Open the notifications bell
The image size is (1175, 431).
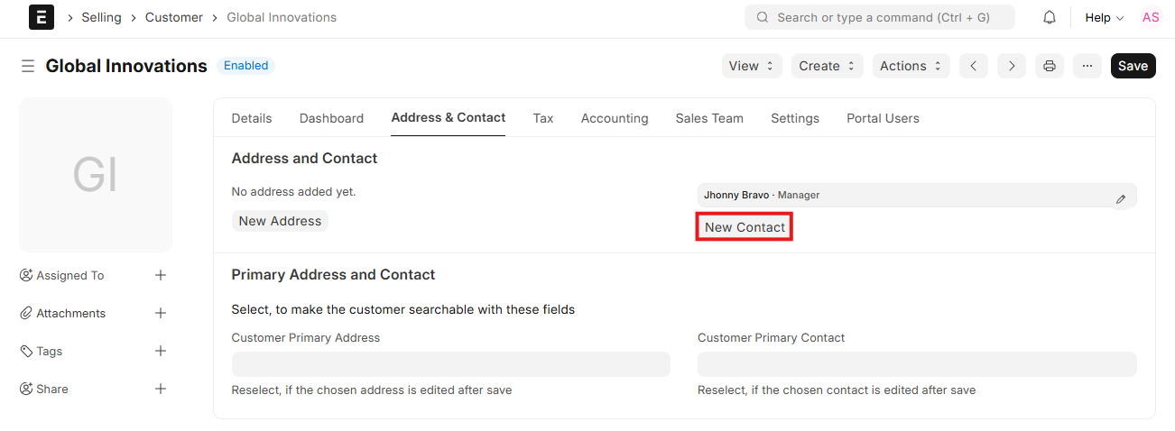click(x=1050, y=17)
